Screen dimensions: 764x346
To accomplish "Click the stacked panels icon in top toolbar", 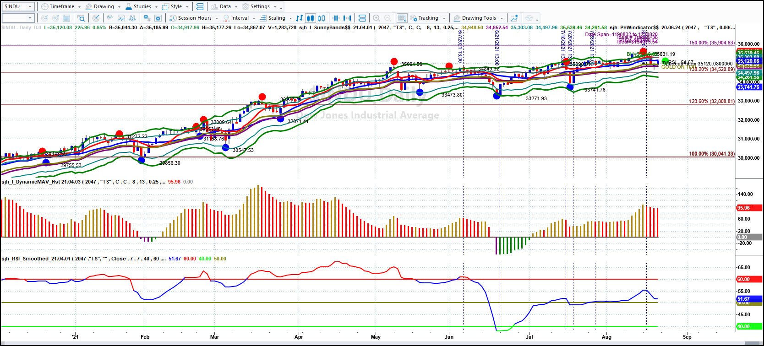I will (200, 6).
